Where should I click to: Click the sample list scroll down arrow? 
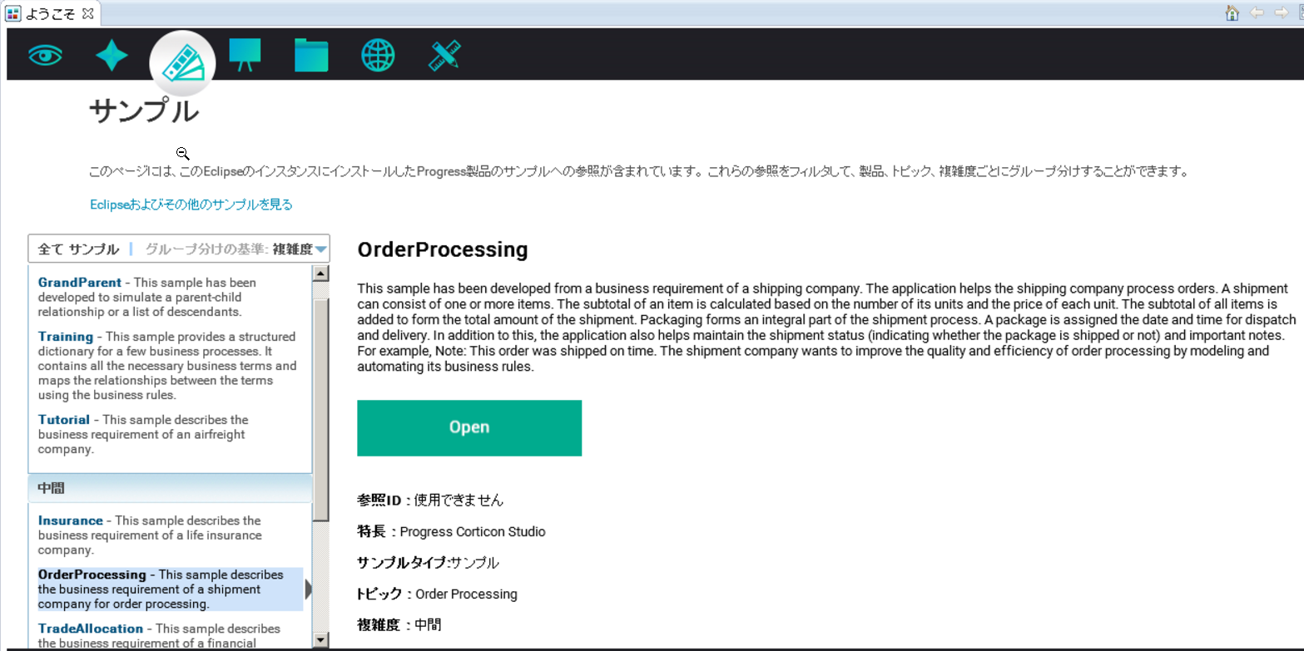click(x=320, y=639)
